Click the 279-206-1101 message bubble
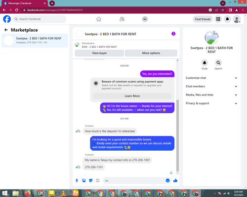 coord(94,167)
